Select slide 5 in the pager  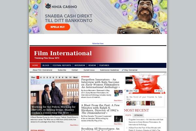tap(50, 77)
